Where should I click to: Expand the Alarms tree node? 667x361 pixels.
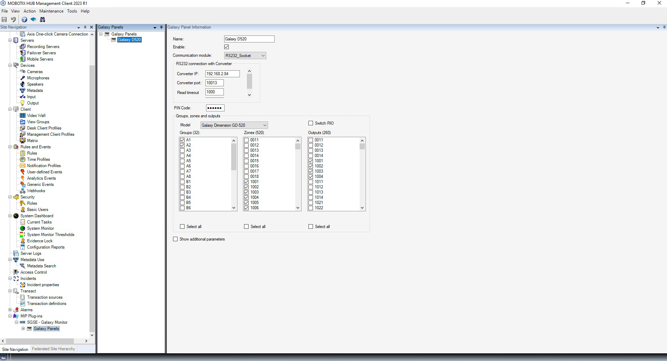point(10,310)
